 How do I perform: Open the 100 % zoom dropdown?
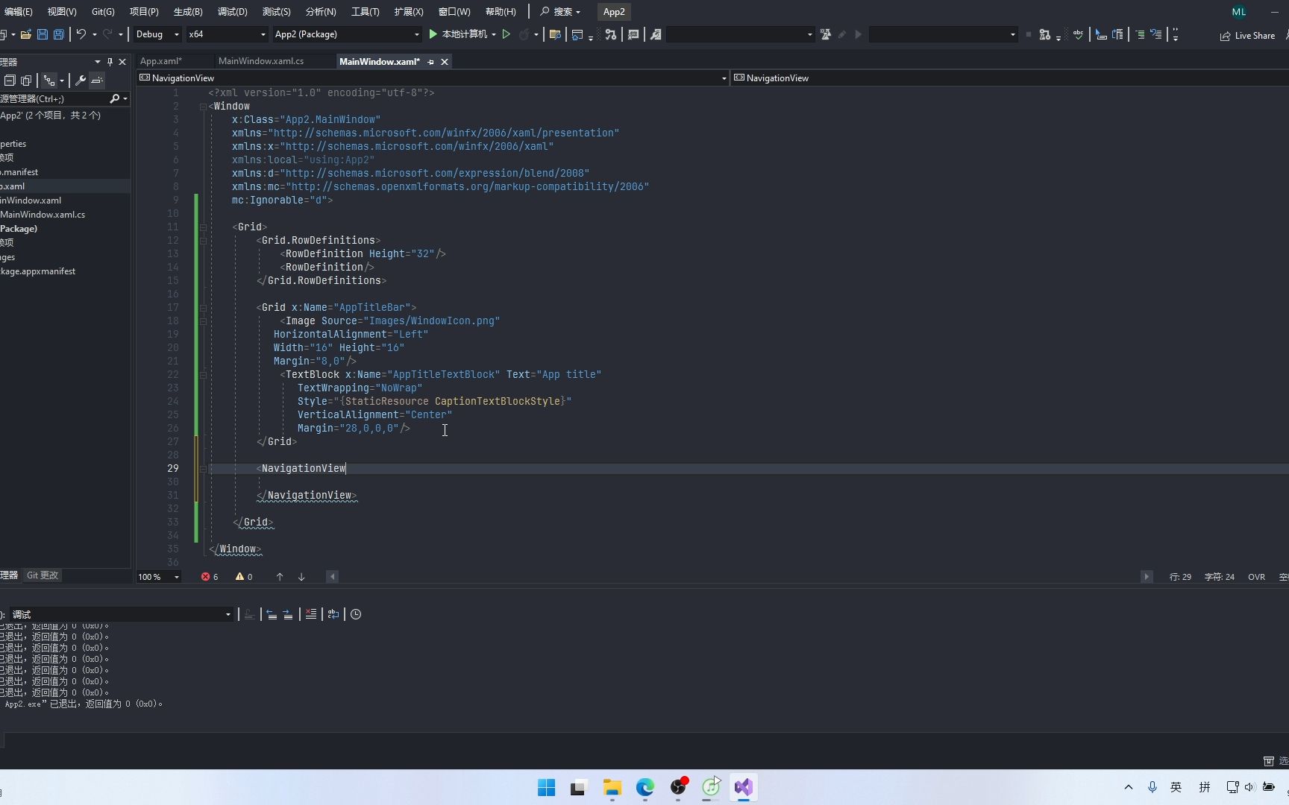coord(159,577)
